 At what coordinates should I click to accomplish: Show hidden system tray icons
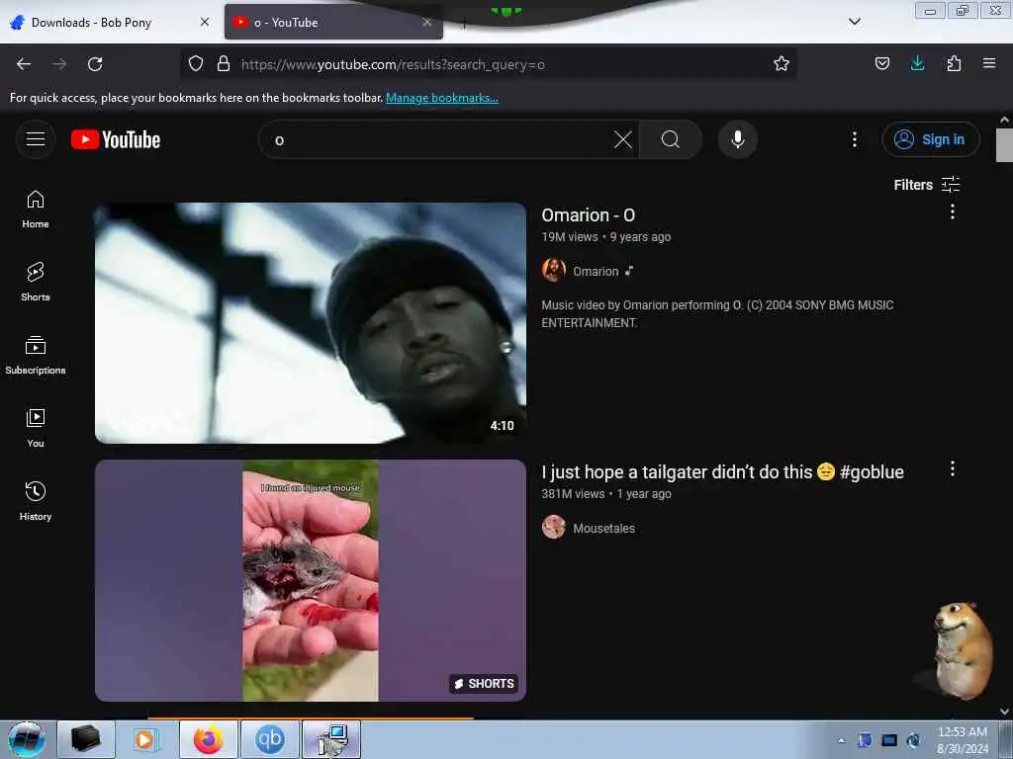pyautogui.click(x=841, y=740)
